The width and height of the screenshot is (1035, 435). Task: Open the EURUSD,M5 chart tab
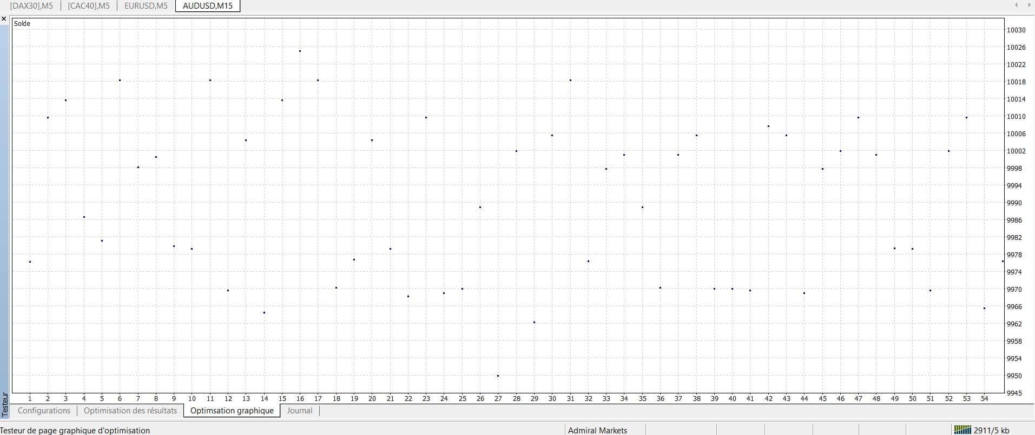click(146, 6)
